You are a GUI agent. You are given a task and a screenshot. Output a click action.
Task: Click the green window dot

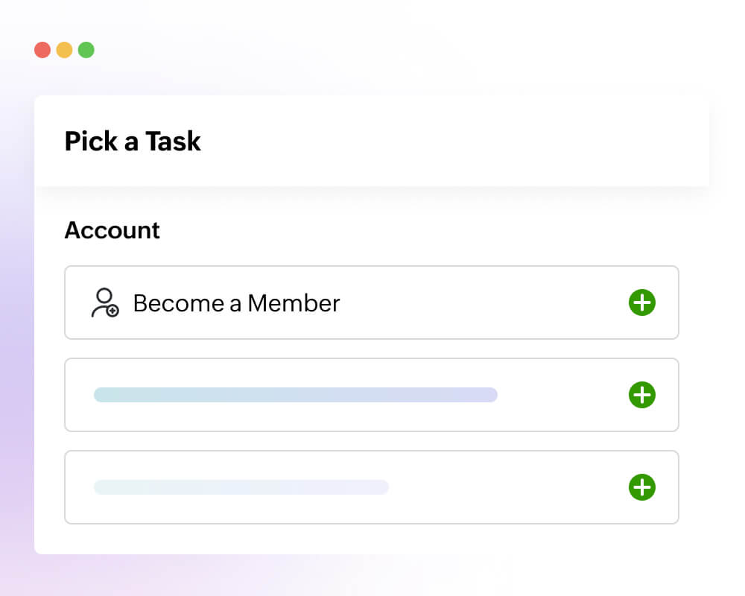[86, 50]
